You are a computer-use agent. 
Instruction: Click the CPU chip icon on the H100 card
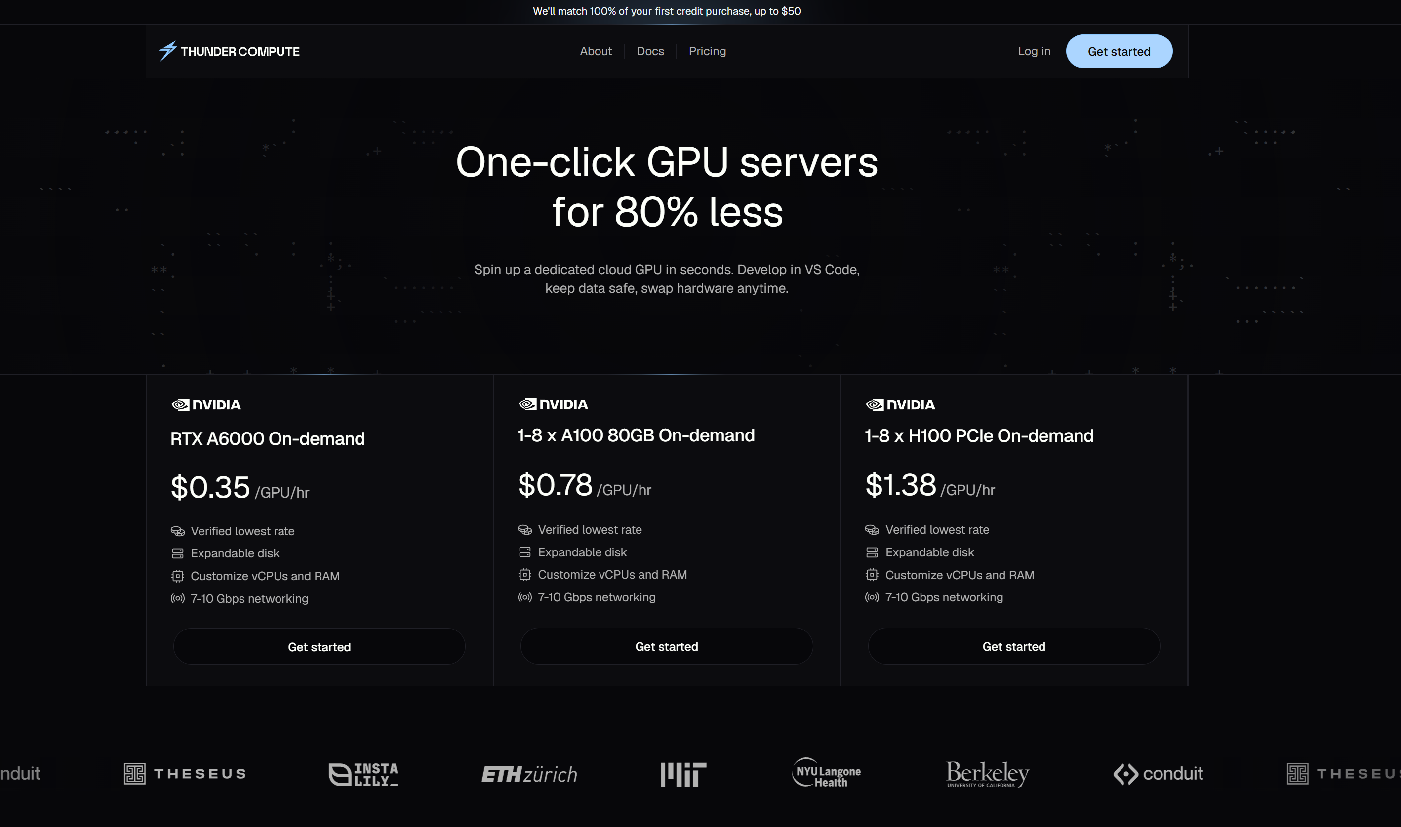[x=872, y=575]
